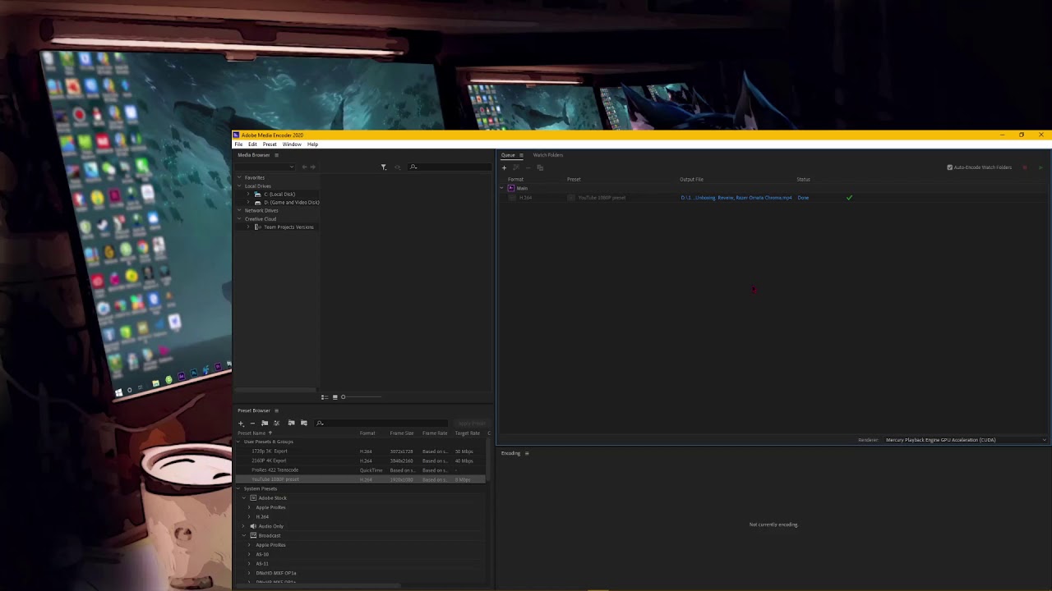Click the YouTube 1080P preset in Queue row

[602, 198]
